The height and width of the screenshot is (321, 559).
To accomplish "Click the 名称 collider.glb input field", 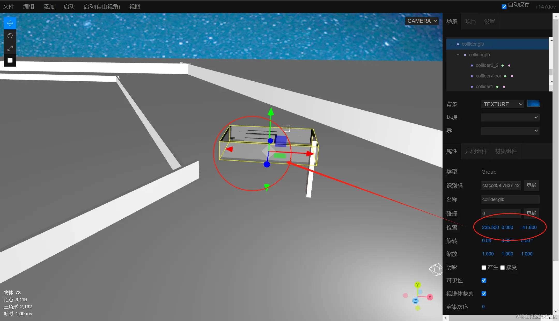I will (x=510, y=199).
